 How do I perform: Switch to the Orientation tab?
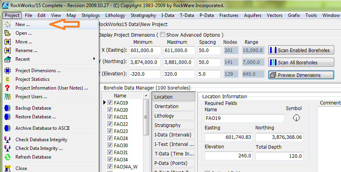[173, 107]
